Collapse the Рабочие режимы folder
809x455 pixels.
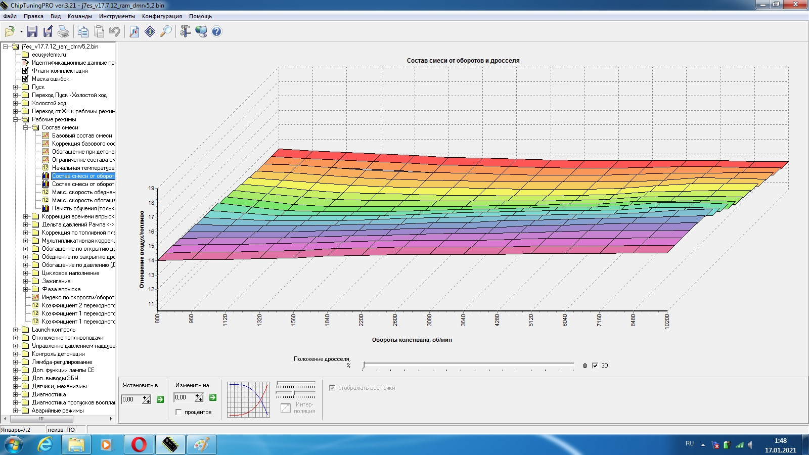point(15,119)
